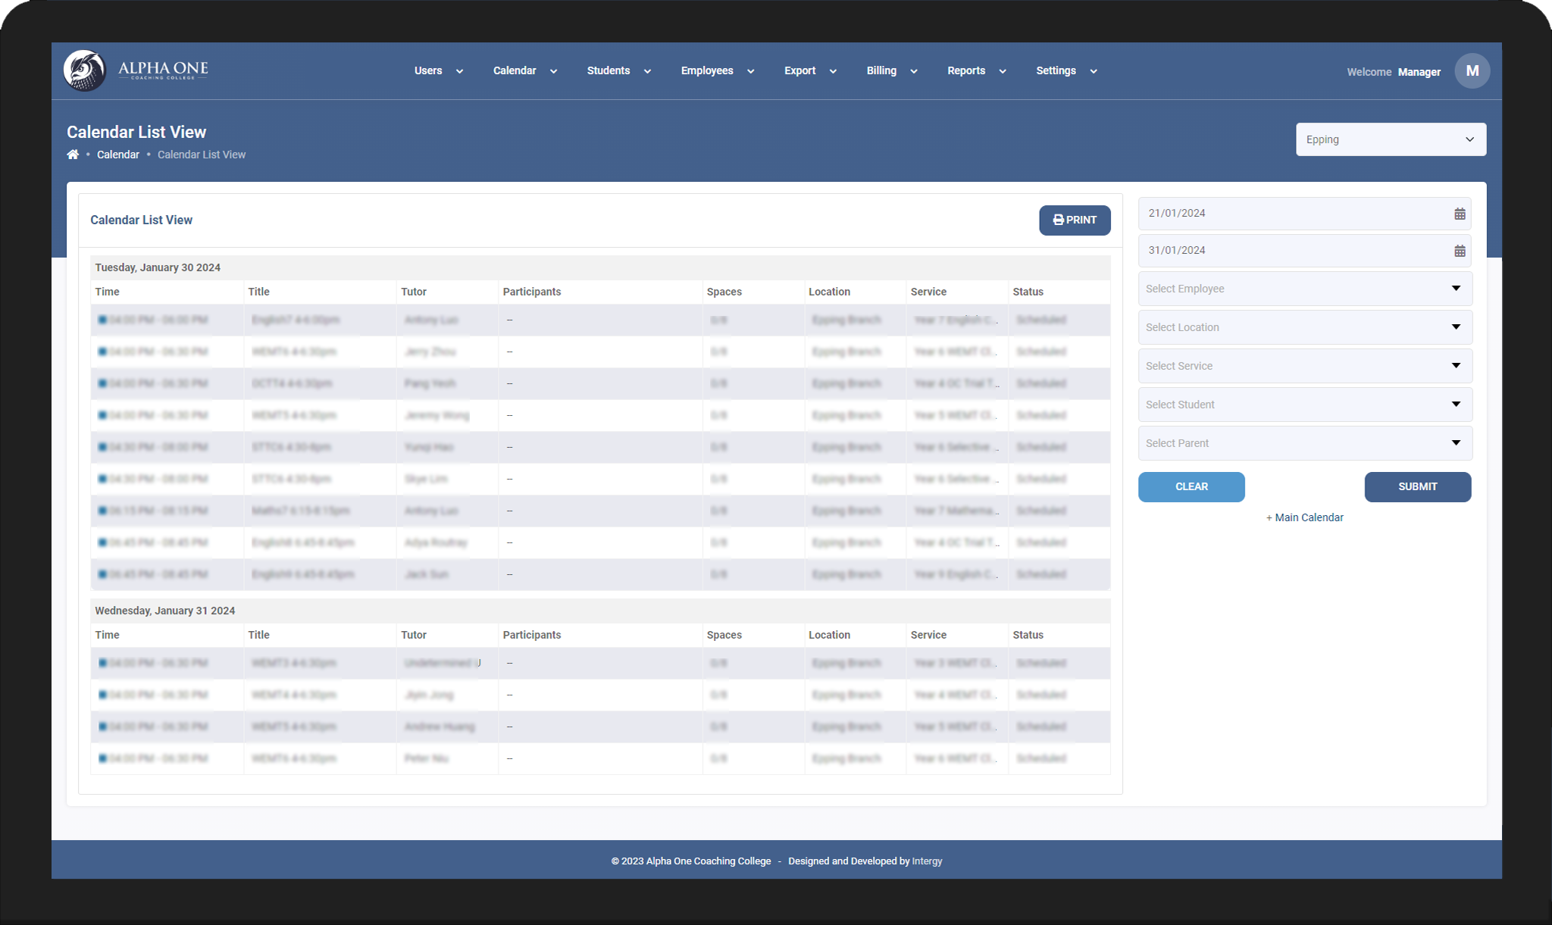Open the Users menu
This screenshot has width=1552, height=925.
pyautogui.click(x=438, y=70)
